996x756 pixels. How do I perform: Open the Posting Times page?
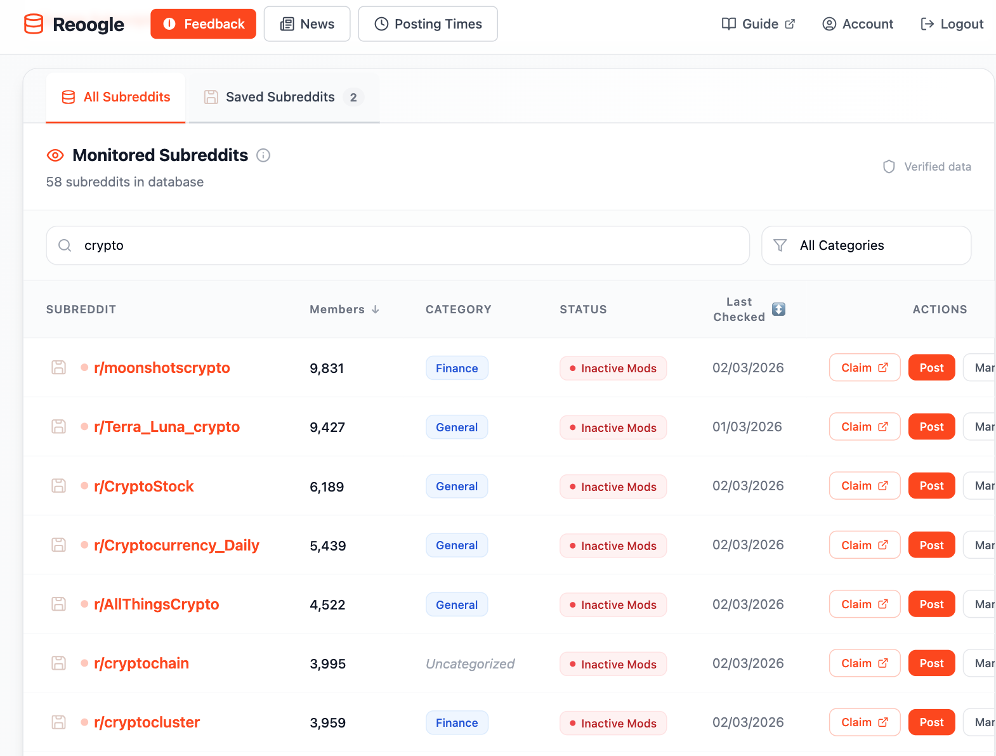(428, 24)
